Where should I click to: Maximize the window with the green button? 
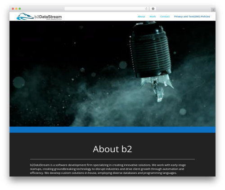20,9
